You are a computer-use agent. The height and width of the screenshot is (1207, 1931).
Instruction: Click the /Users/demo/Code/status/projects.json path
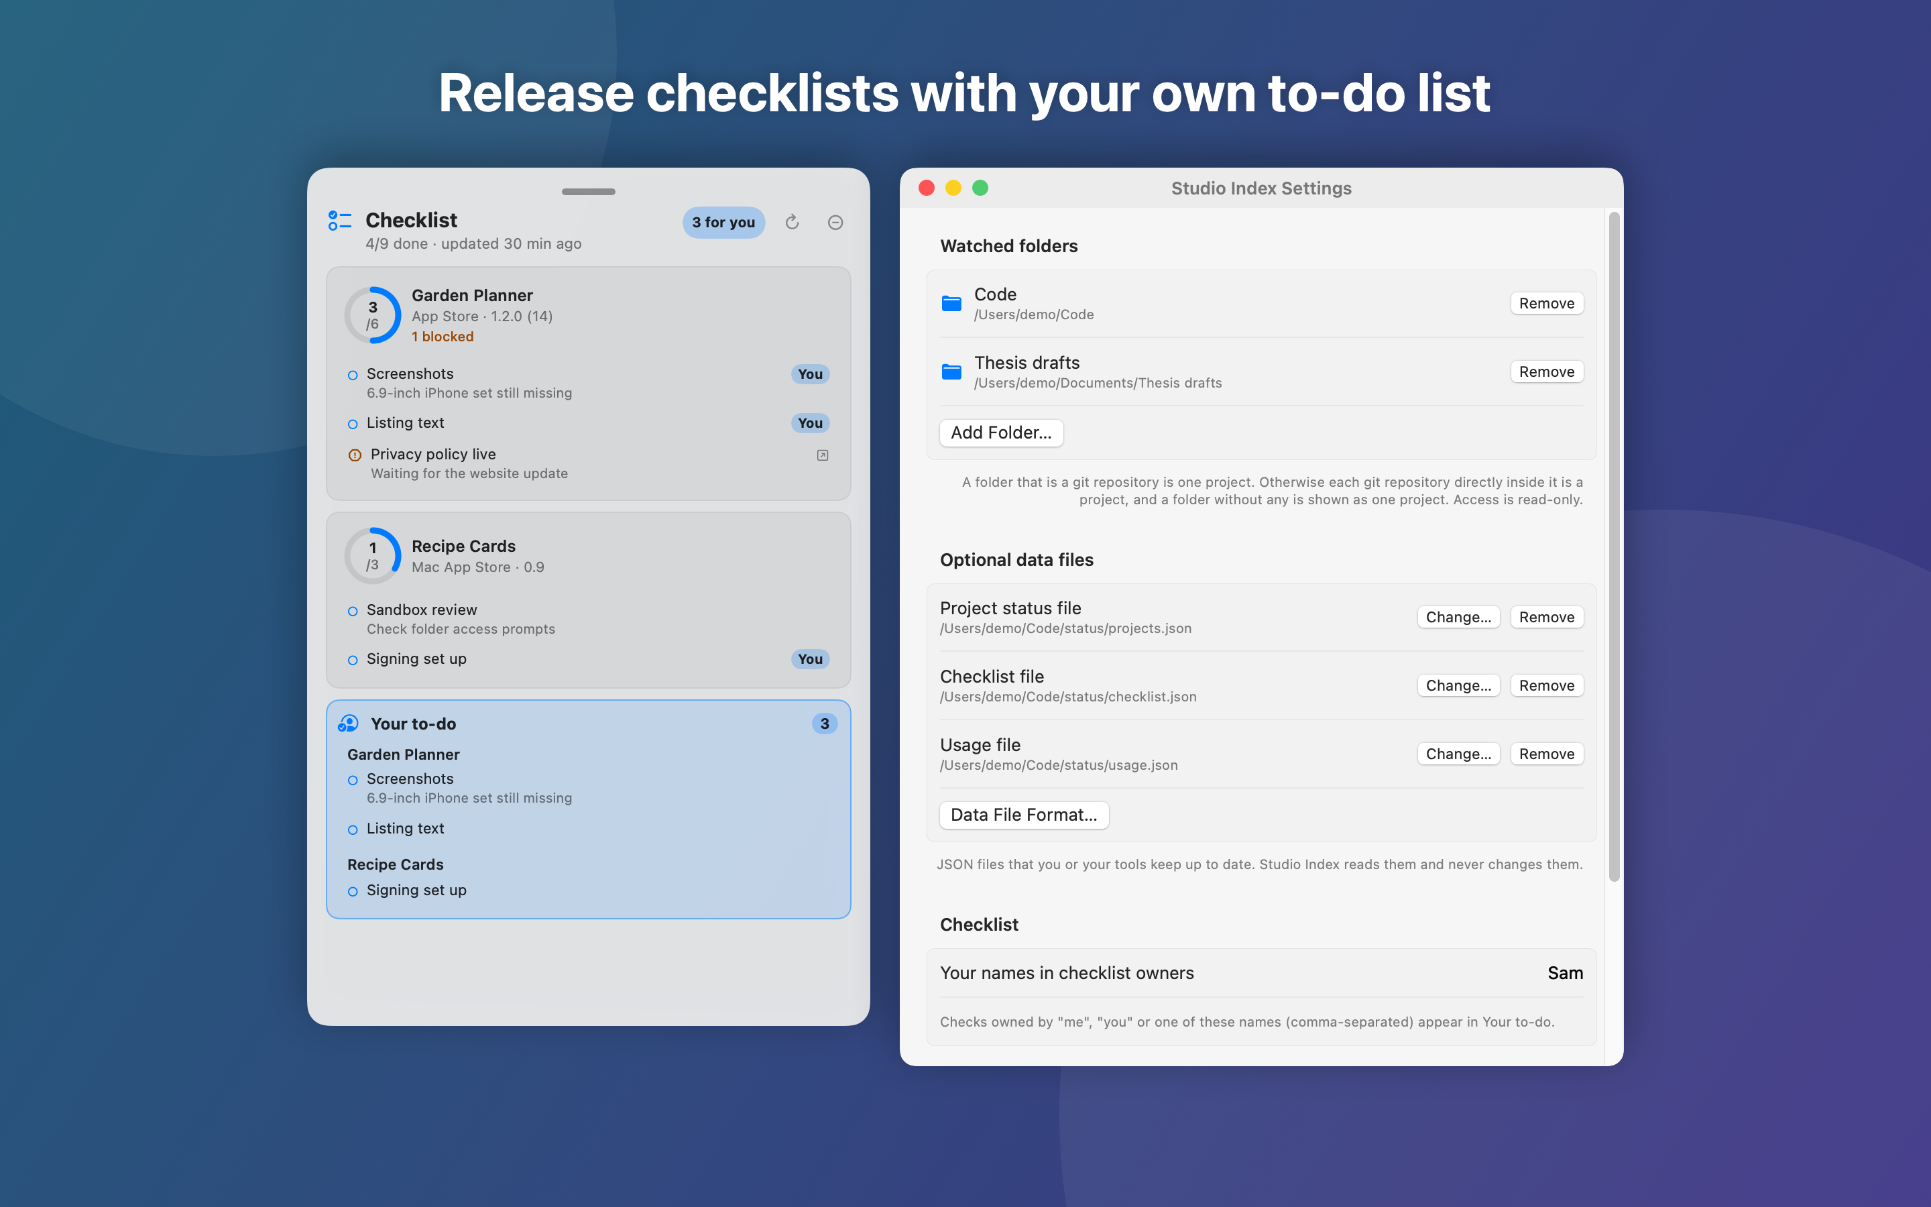tap(1066, 628)
